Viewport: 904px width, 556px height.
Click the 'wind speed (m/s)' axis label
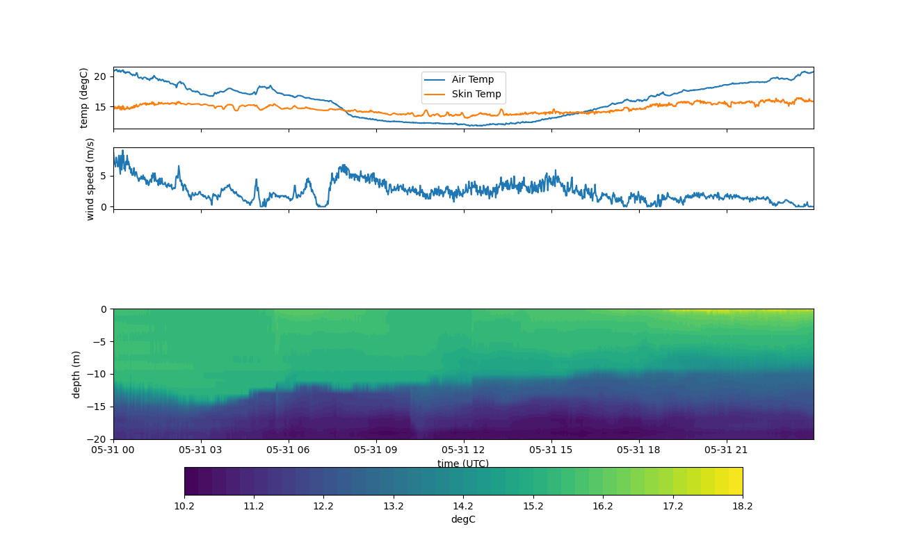click(x=90, y=179)
